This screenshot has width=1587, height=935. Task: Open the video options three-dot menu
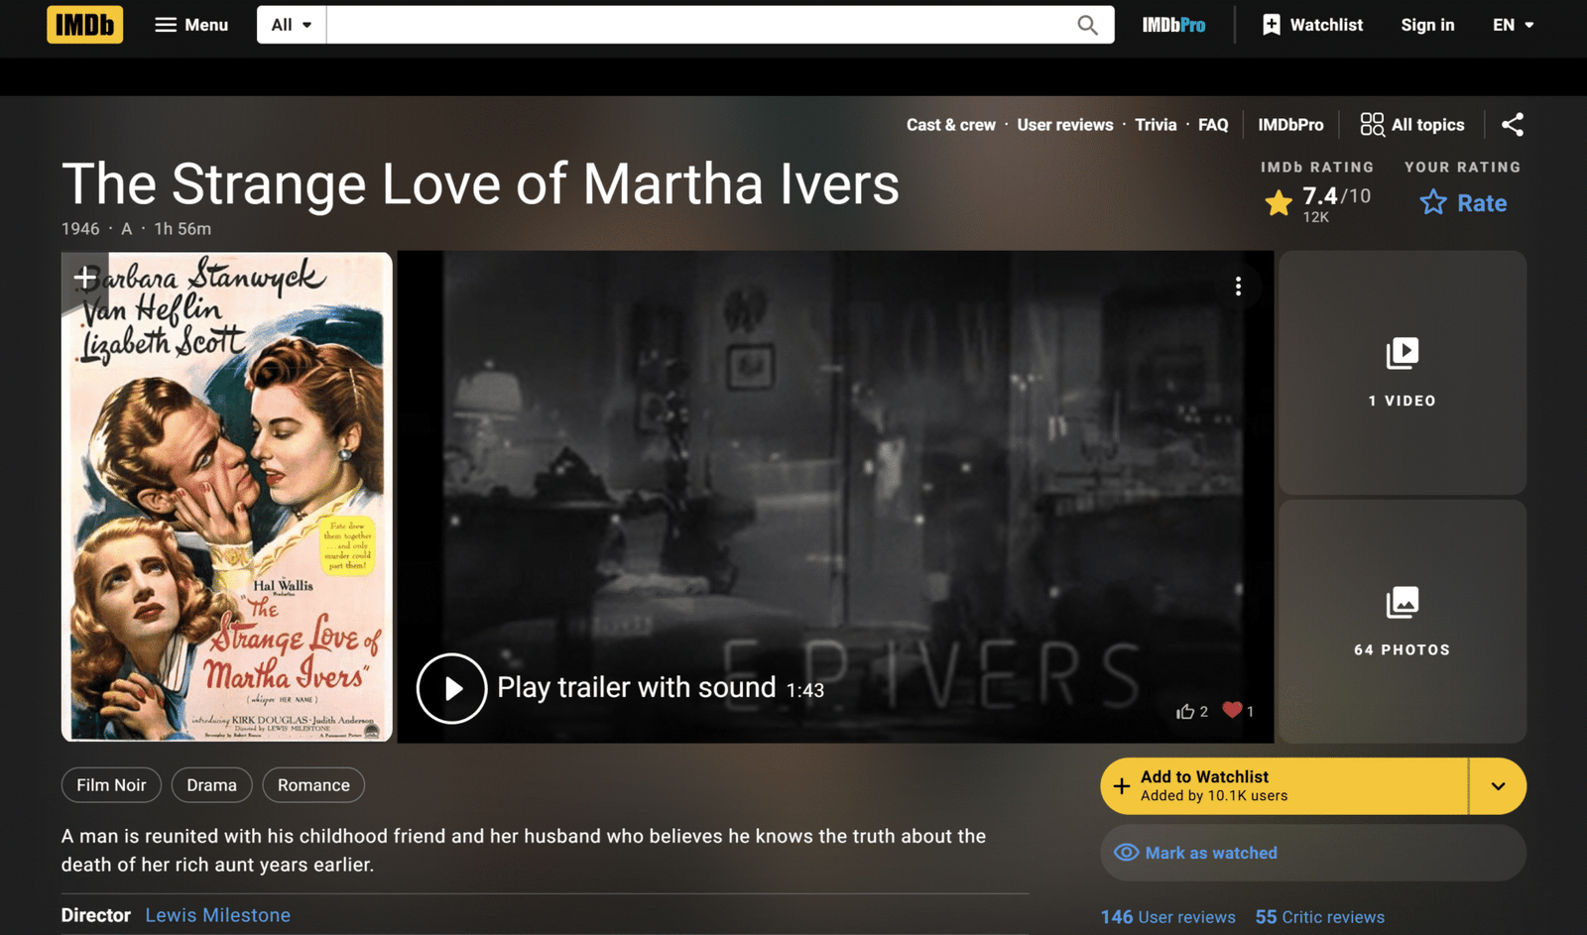pyautogui.click(x=1238, y=287)
